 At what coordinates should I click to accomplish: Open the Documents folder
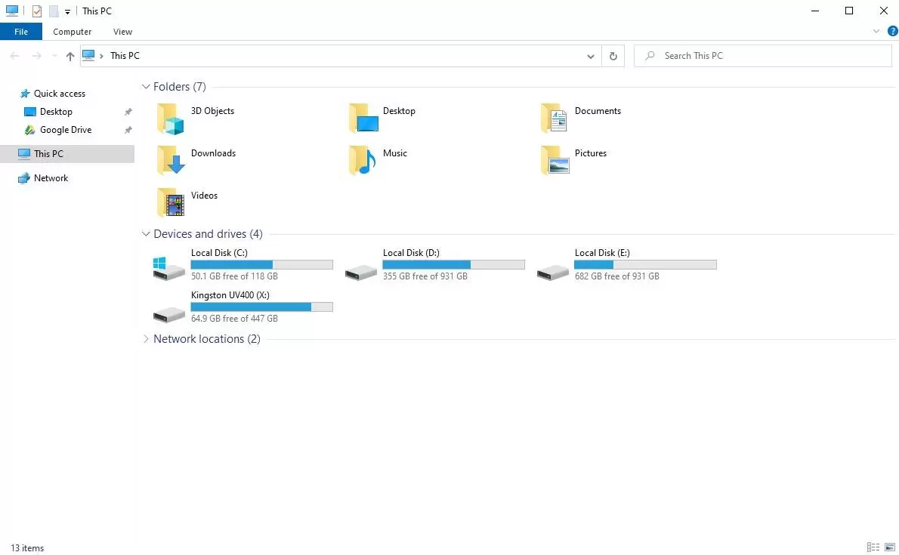(x=598, y=111)
